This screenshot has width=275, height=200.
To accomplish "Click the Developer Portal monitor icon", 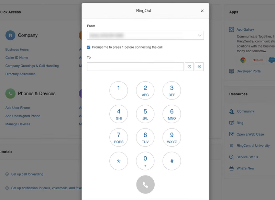I will pos(231,71).
